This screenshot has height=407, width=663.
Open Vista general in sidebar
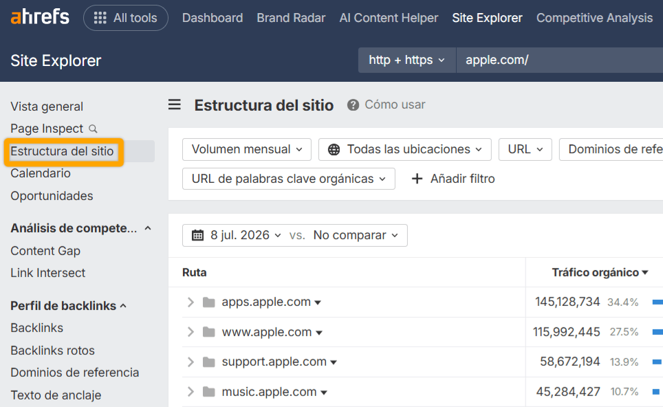click(47, 107)
